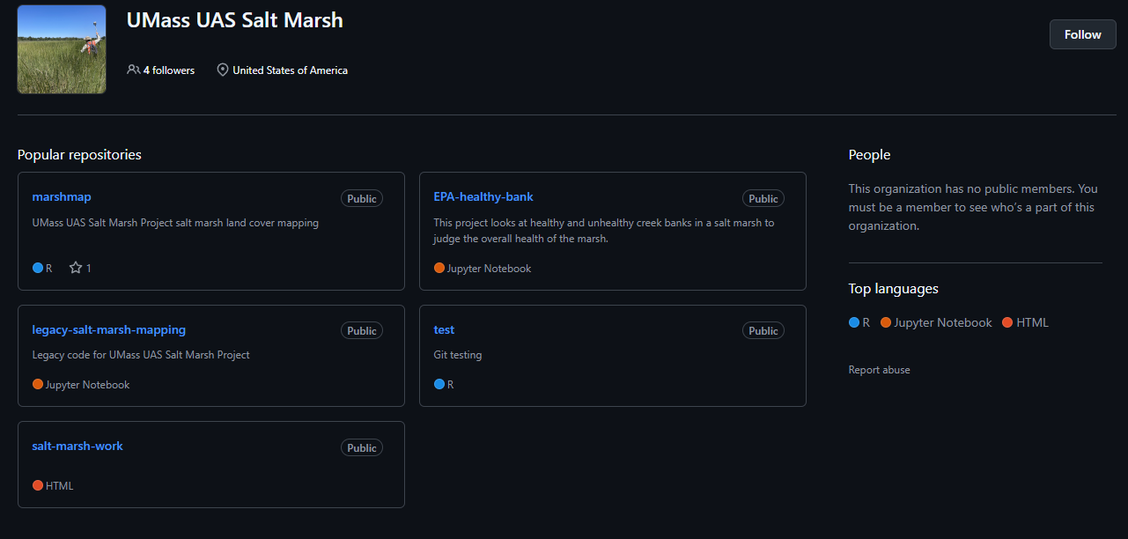Select Jupyter Notebook in Top languages
Viewport: 1128px width, 539px height.
tap(936, 322)
